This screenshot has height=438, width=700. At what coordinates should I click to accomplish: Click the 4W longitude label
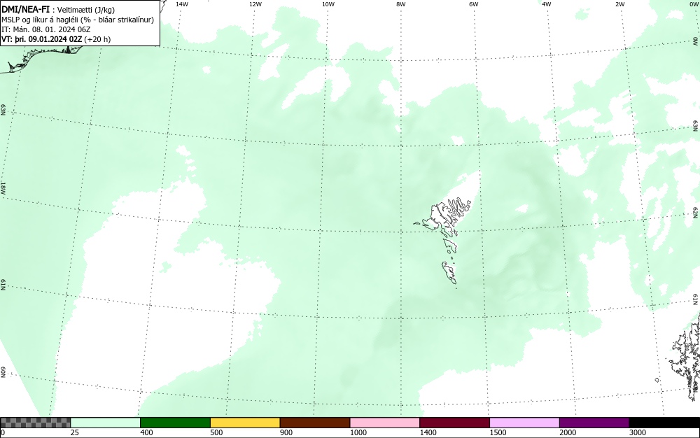[x=547, y=4]
